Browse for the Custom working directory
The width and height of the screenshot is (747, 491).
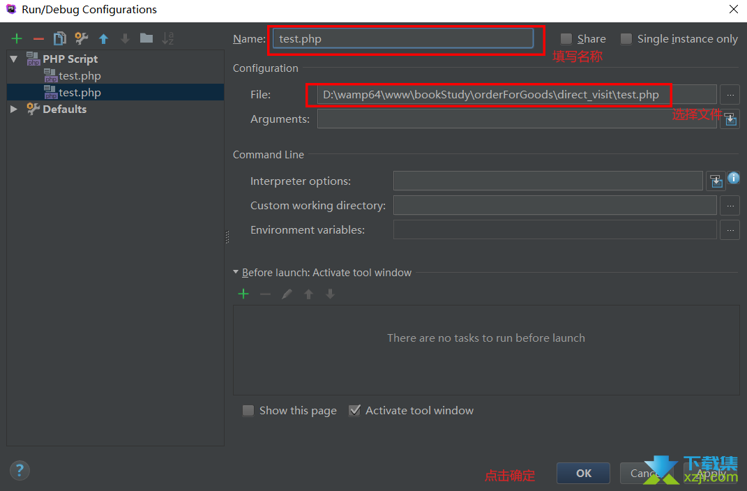(x=730, y=205)
